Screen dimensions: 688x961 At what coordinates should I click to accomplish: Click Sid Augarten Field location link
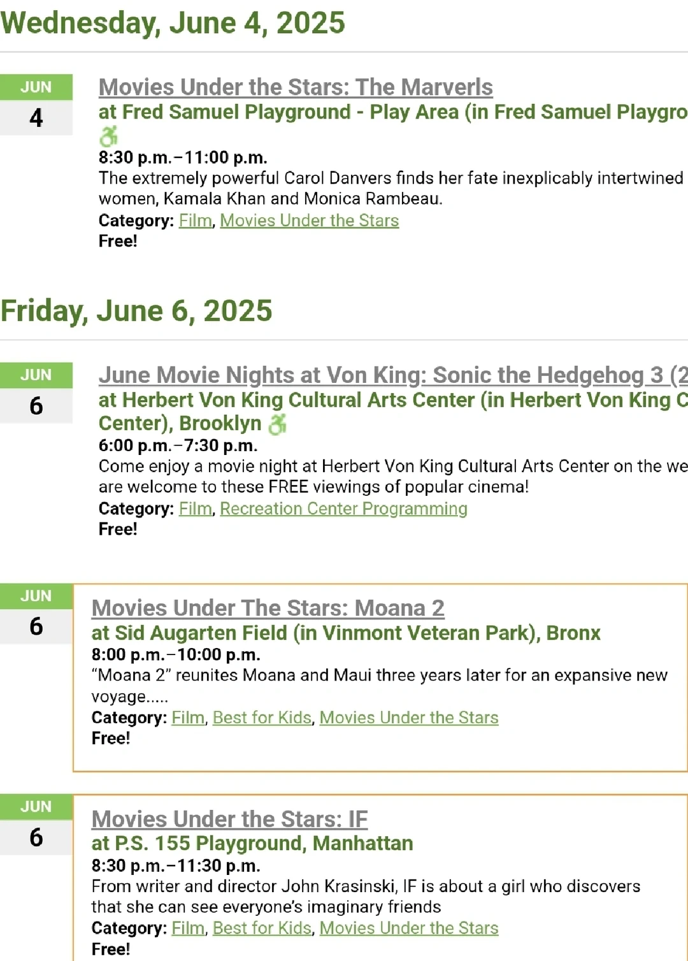345,633
